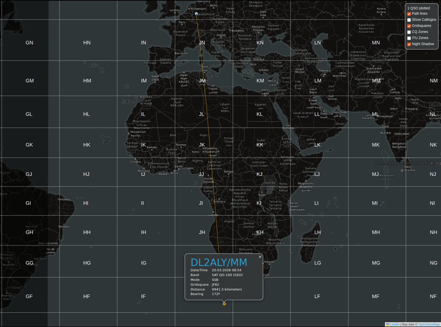Click the JK grid label

click(202, 145)
